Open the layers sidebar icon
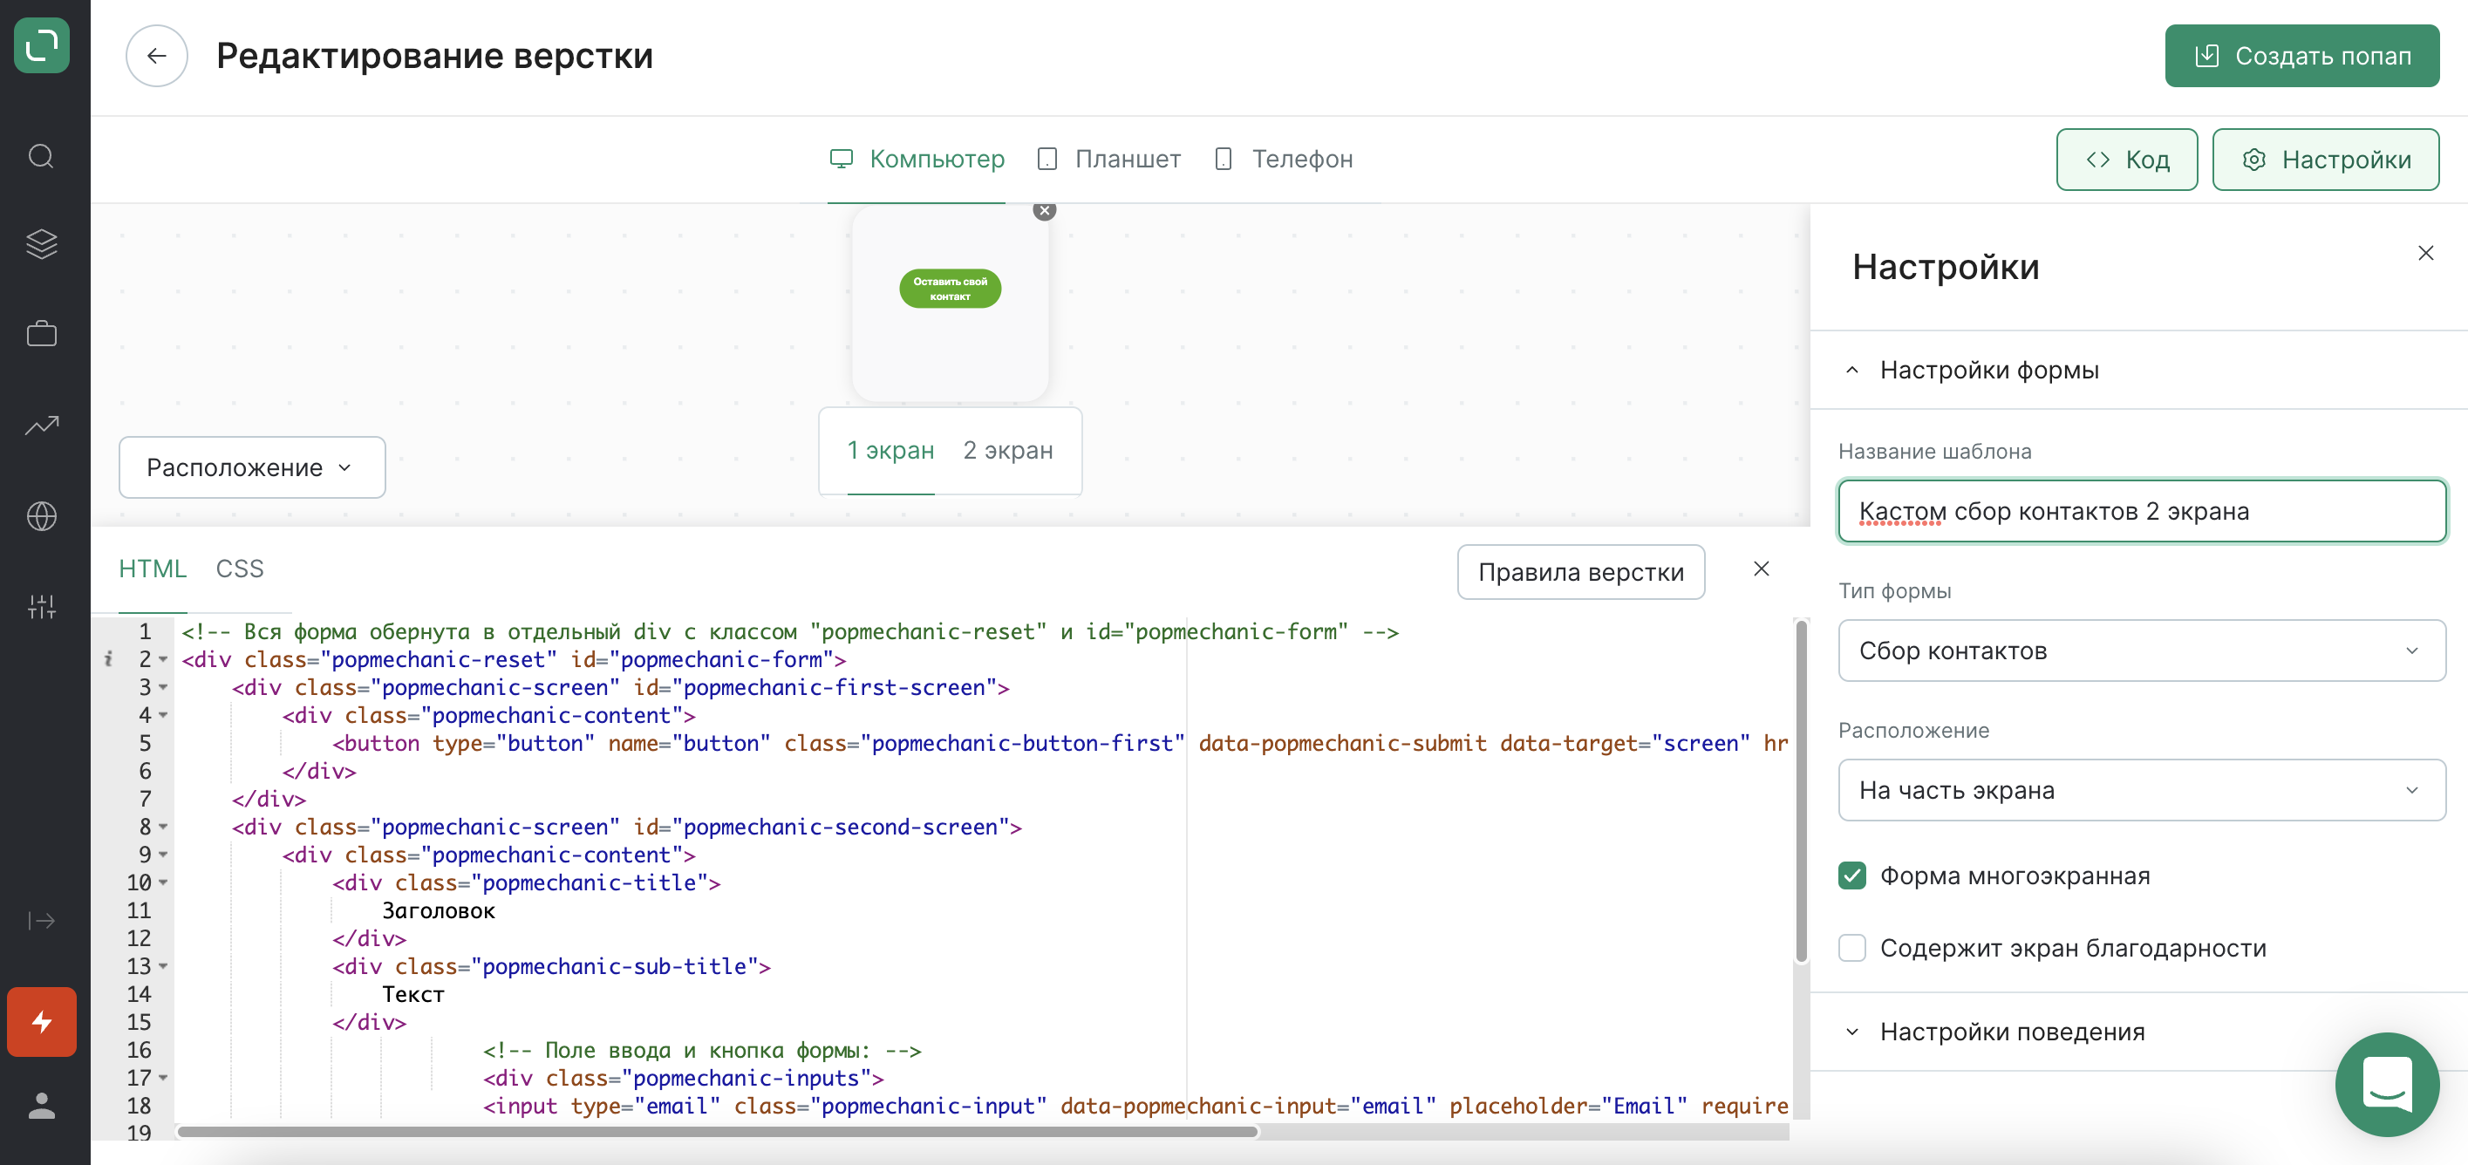Screen dimensions: 2468x1165 [x=41, y=244]
